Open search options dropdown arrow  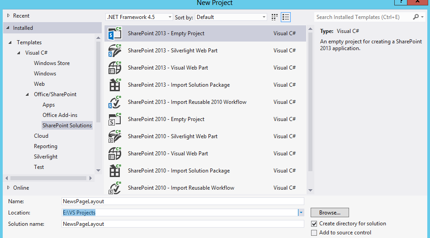coord(422,17)
